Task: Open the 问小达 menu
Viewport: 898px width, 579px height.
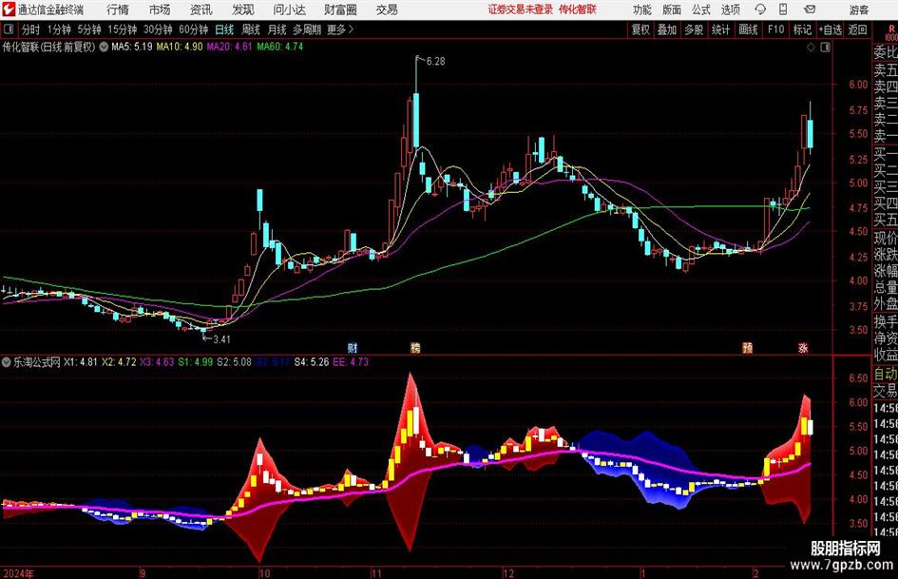Action: coord(289,10)
